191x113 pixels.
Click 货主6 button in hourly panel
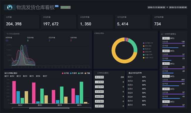[166, 102]
